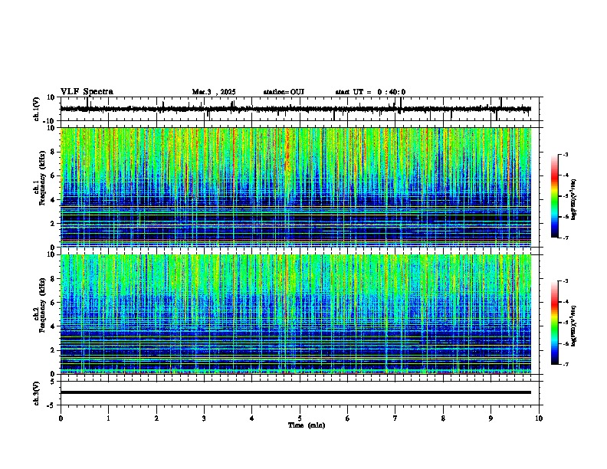The image size is (607, 469).
Task: Click inside the ch.1 spectrogram panel
Action: (296, 187)
